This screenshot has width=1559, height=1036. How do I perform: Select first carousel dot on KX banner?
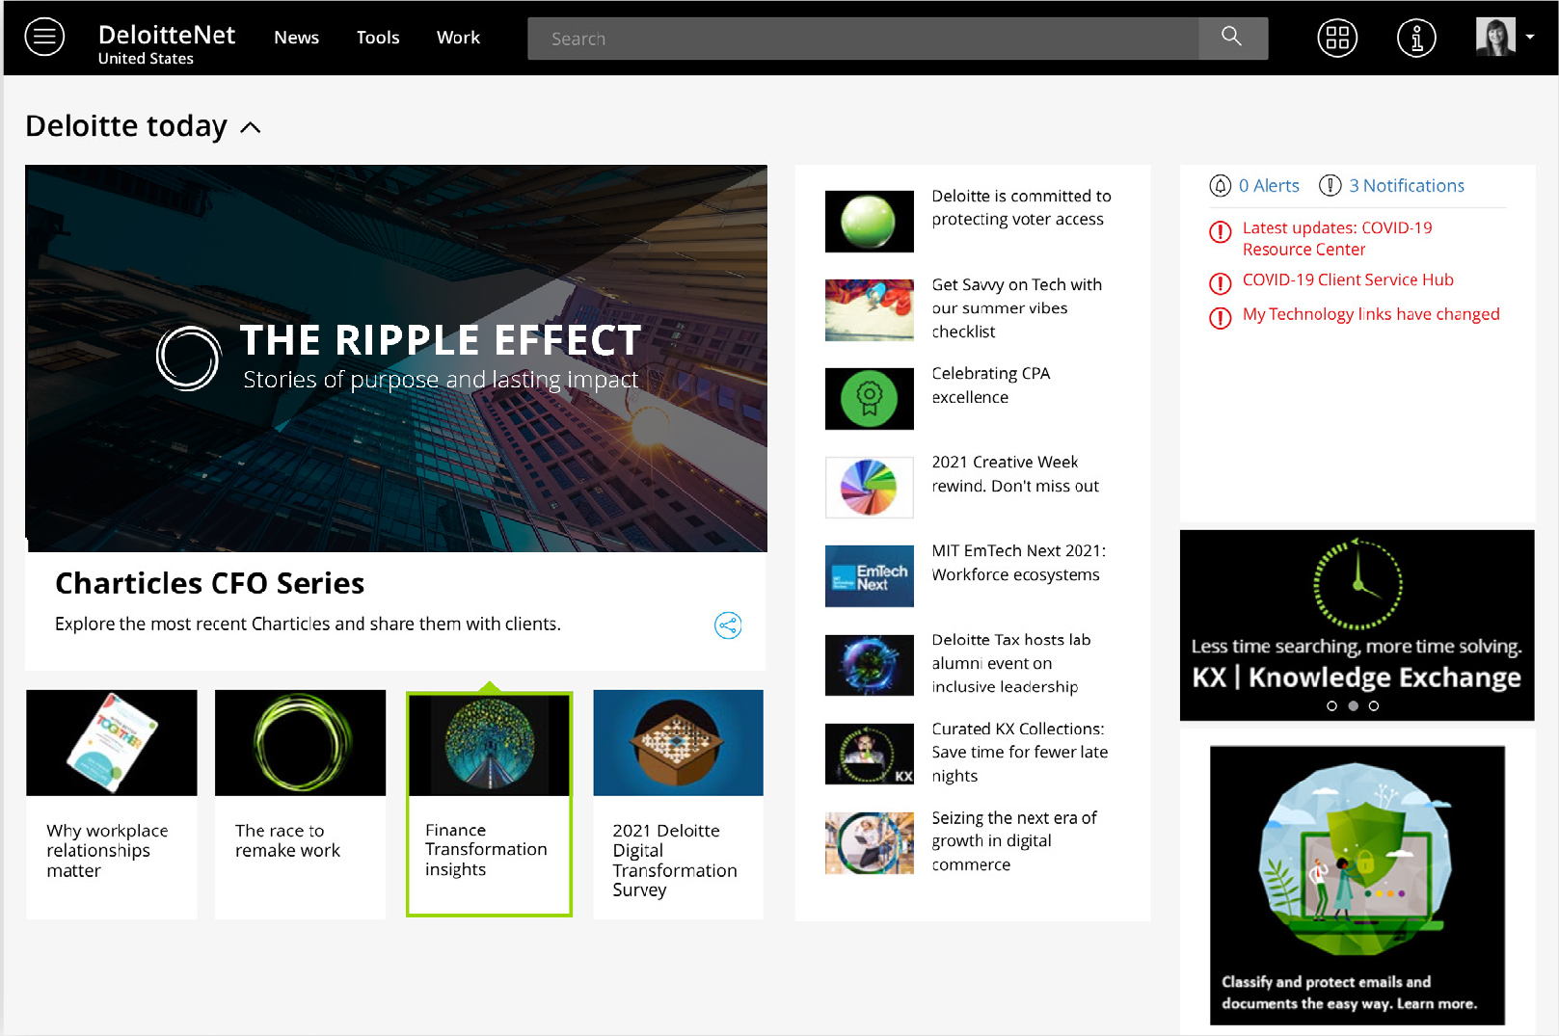[x=1331, y=706]
